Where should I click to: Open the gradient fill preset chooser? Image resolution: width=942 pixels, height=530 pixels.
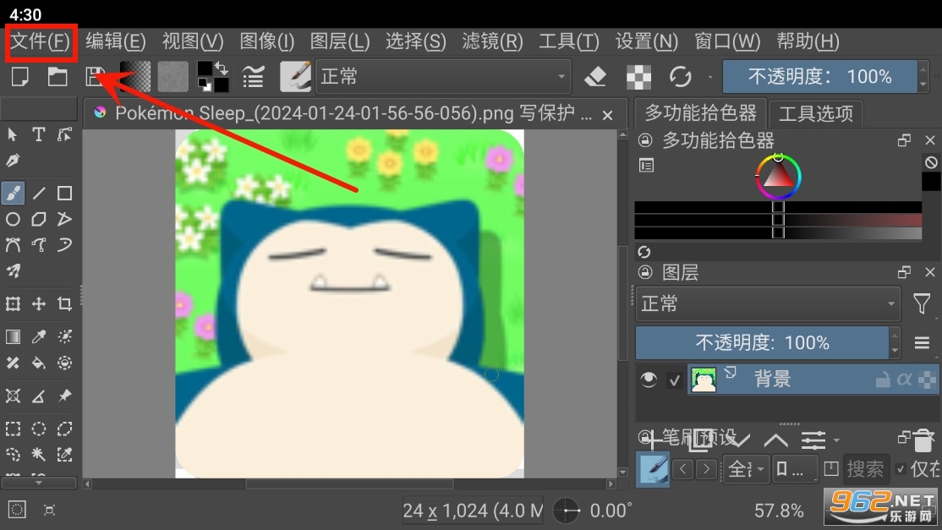[x=135, y=77]
